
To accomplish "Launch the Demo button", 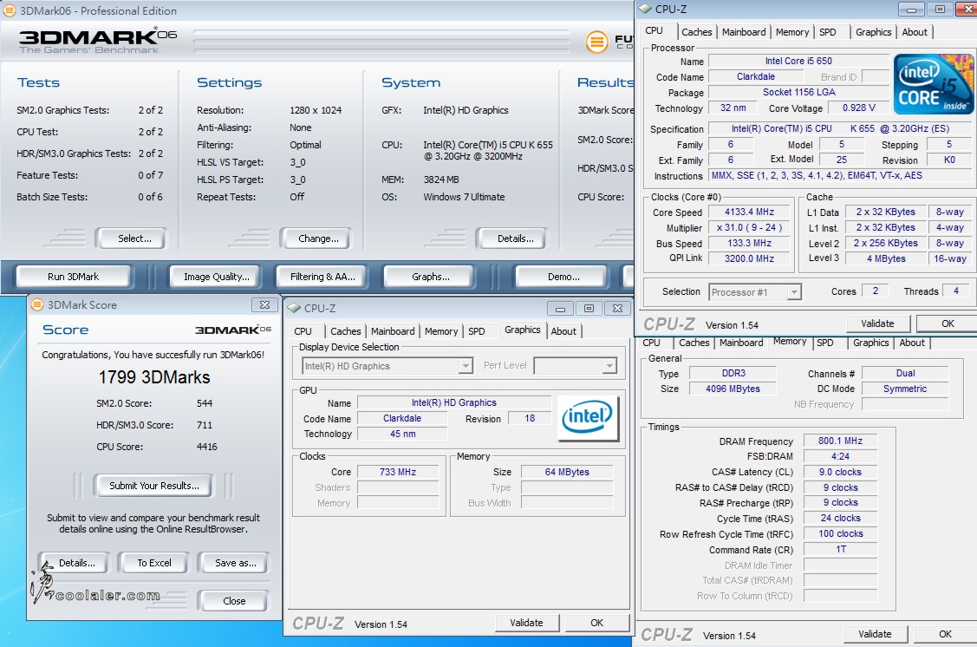I will (563, 276).
